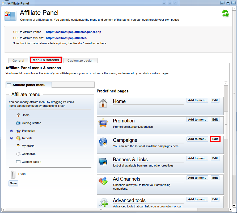This screenshot has height=213, width=237.
Task: Click the ContactUs envelope icon
Action: (x=18, y=154)
